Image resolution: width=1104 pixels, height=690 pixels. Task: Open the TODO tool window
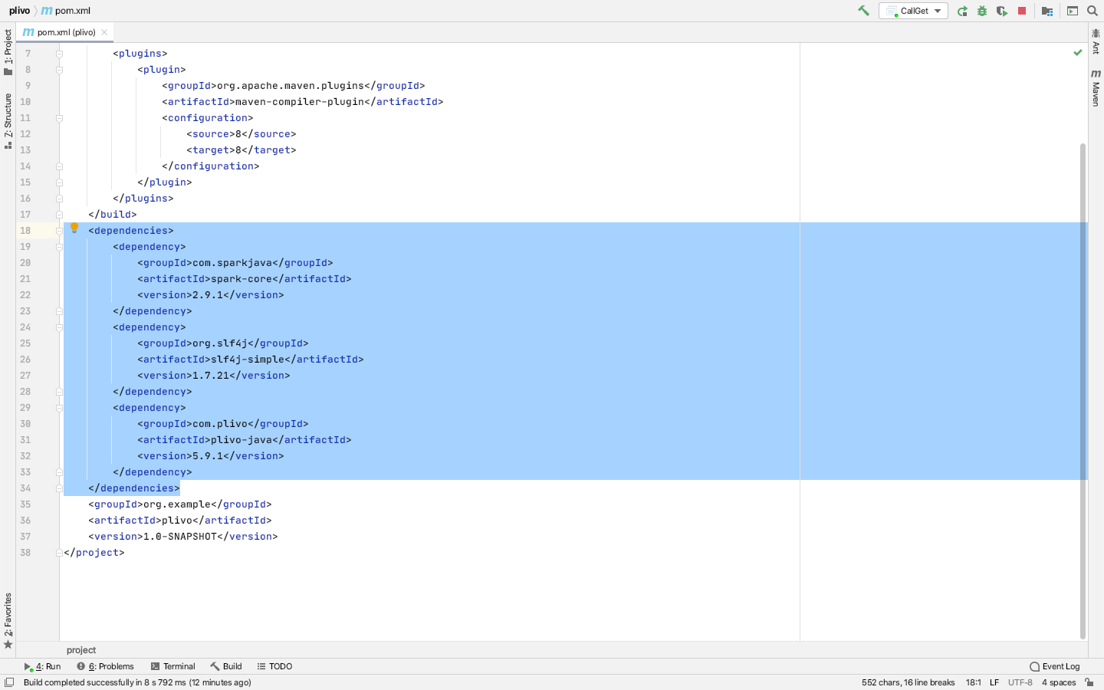(x=274, y=666)
